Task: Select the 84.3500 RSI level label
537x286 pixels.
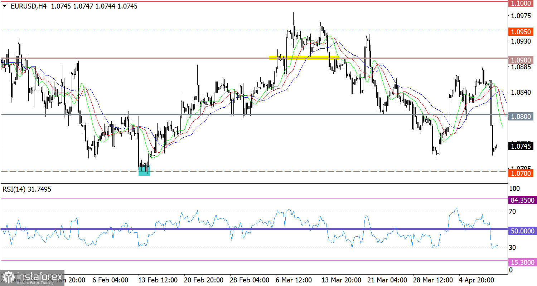Action: point(522,200)
